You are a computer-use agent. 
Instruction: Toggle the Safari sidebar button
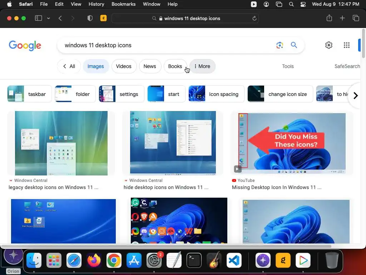38,18
